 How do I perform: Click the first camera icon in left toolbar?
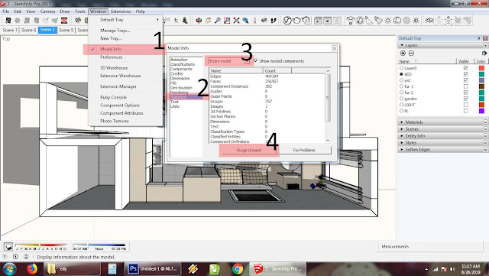click(8, 21)
